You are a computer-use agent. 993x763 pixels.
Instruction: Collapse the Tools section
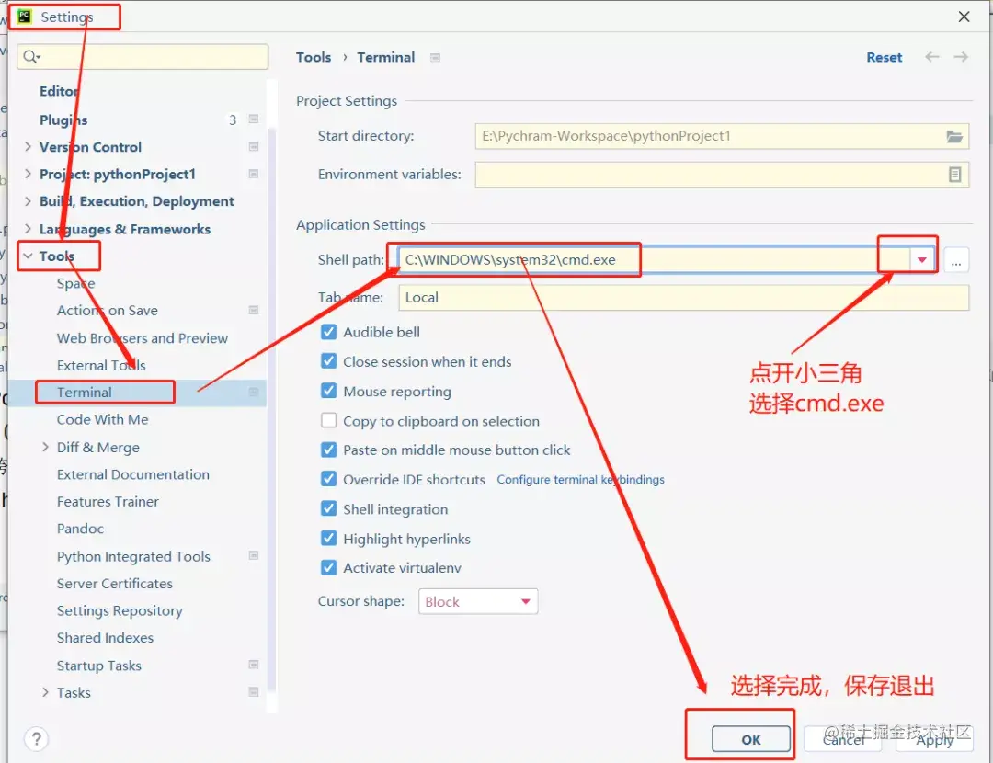[x=28, y=256]
